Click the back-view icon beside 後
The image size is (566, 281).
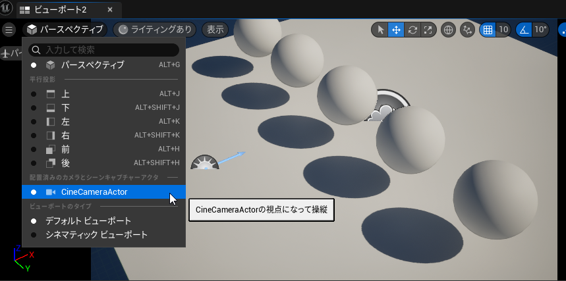point(51,163)
